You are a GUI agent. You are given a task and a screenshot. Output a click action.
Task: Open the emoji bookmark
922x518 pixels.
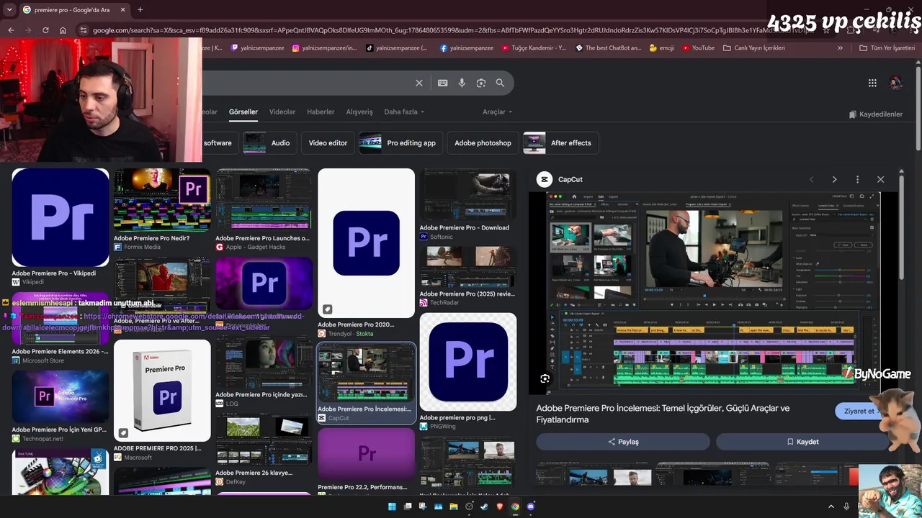tap(662, 48)
